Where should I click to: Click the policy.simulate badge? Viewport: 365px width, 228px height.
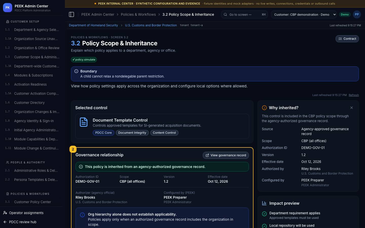point(84,60)
